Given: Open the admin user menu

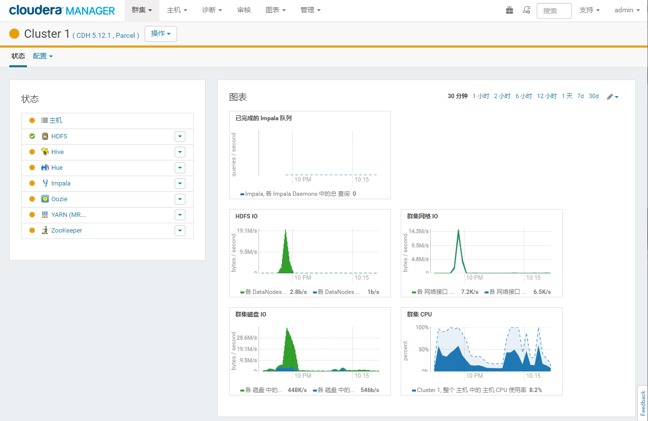Looking at the screenshot, I should coord(627,10).
